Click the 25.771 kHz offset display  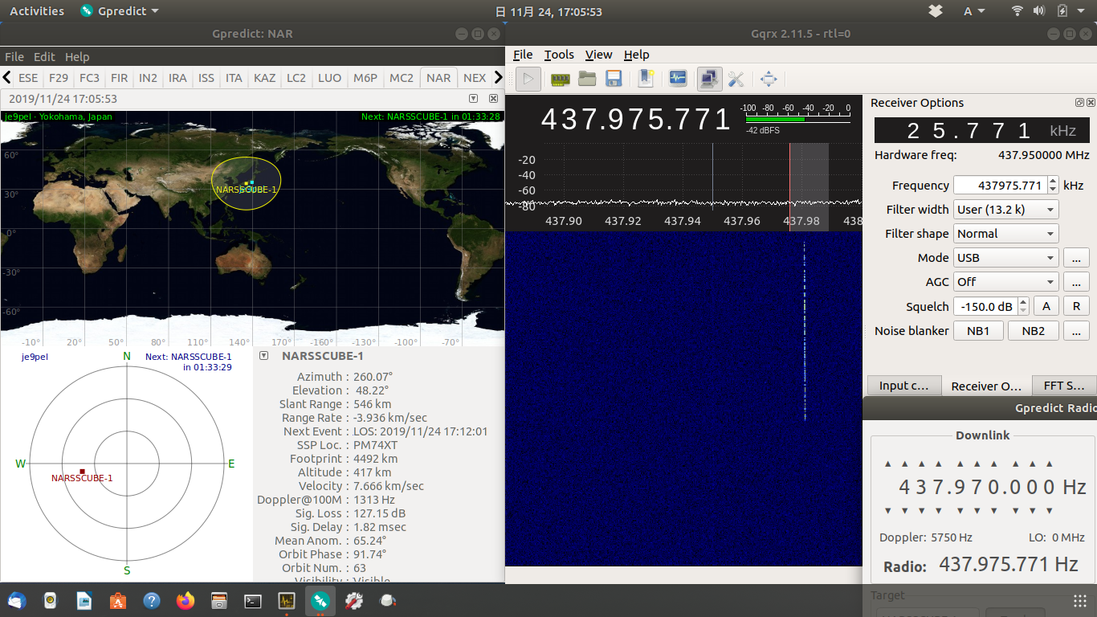(x=982, y=130)
